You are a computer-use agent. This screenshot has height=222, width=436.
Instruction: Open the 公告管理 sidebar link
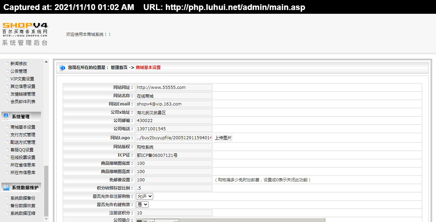pyautogui.click(x=19, y=71)
